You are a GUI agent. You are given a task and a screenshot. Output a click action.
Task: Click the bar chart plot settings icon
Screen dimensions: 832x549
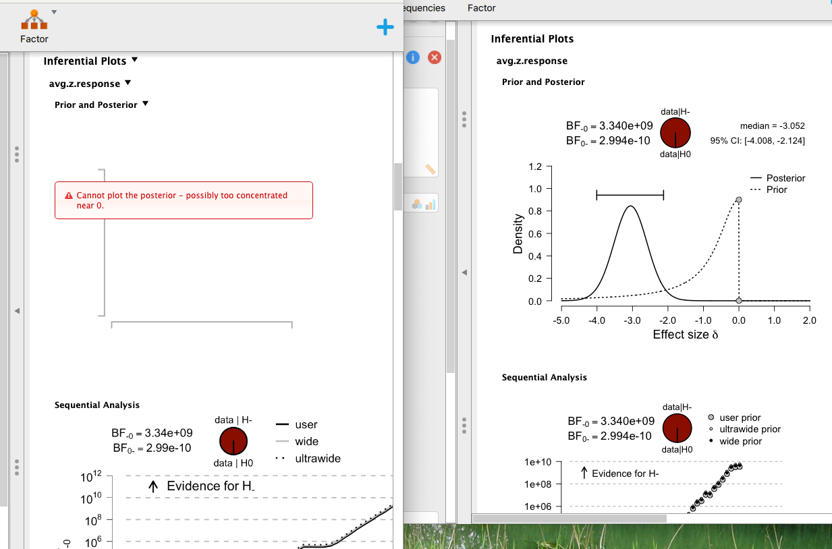pos(431,203)
